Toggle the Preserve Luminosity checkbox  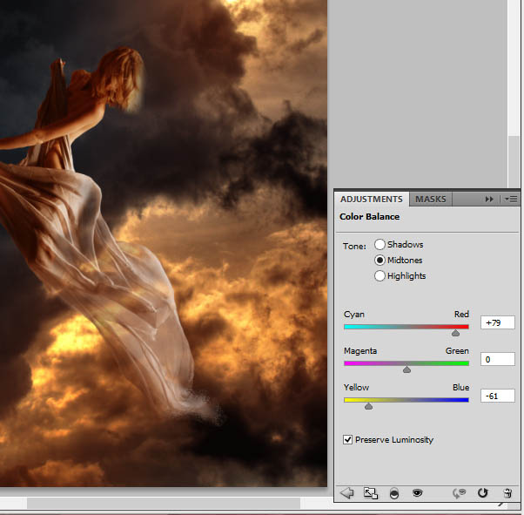(x=348, y=440)
